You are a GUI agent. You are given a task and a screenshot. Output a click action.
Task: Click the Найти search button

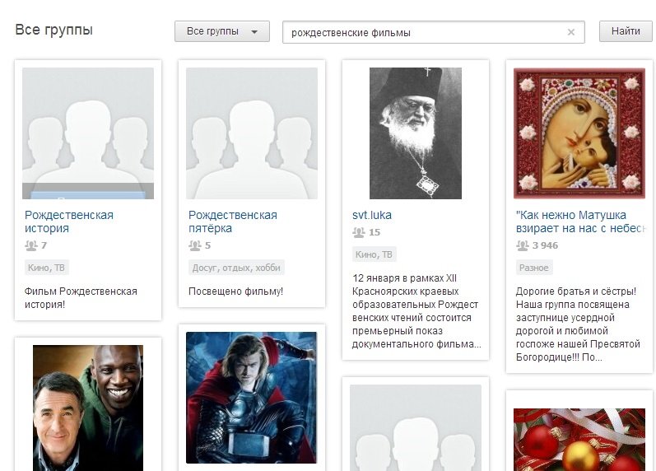(x=626, y=31)
